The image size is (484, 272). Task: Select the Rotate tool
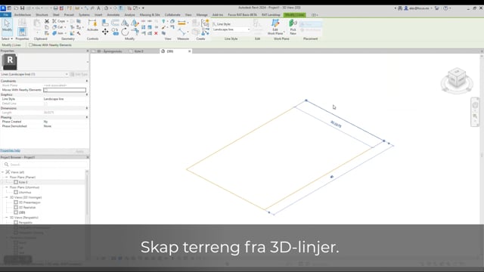pyautogui.click(x=125, y=32)
